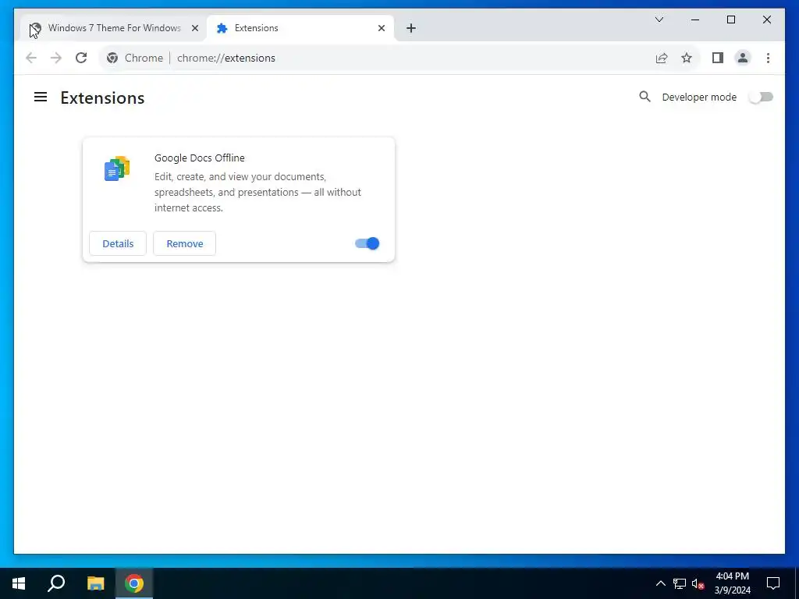
Task: Open Details for Google Docs Offline
Action: [118, 243]
